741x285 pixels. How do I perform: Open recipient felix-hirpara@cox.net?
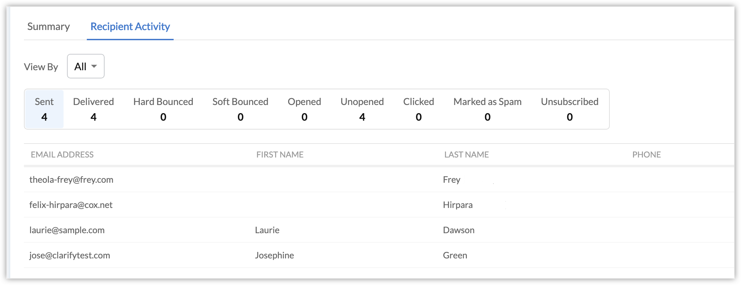click(71, 205)
